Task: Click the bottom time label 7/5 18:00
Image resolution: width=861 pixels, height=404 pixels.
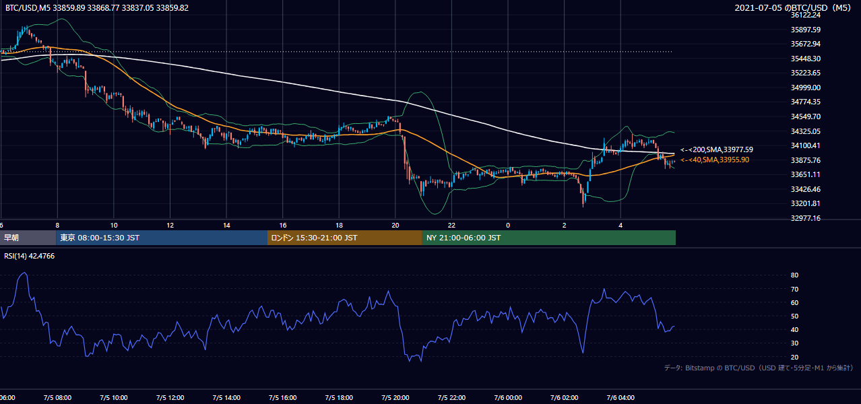Action: click(x=339, y=398)
